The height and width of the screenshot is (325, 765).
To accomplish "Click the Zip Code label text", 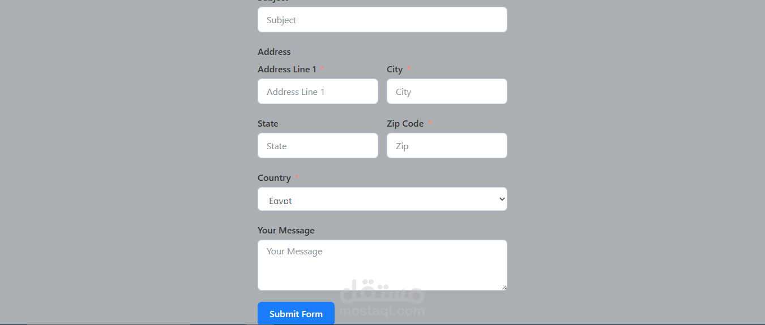I will (x=405, y=123).
